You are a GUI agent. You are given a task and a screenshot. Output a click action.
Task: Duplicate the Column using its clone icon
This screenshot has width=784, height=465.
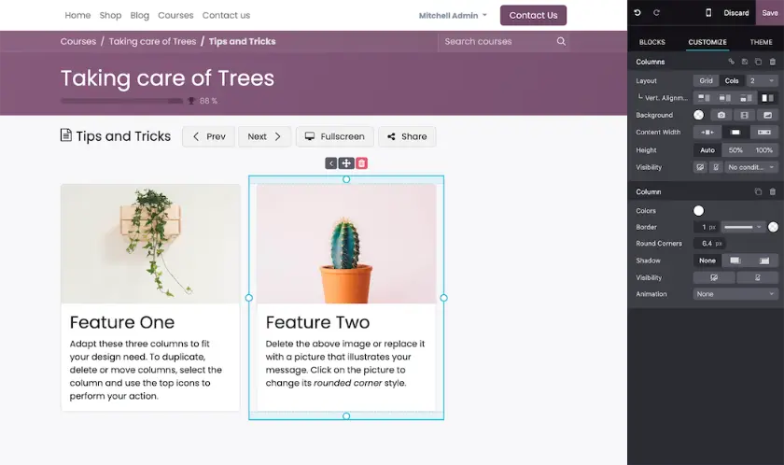pyautogui.click(x=758, y=191)
